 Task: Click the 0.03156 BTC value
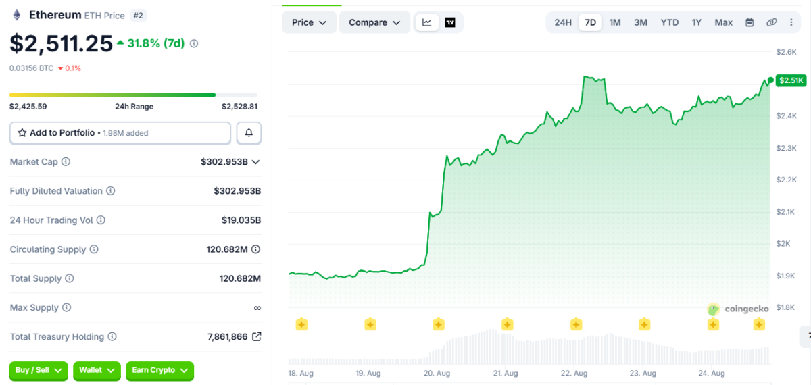(31, 68)
